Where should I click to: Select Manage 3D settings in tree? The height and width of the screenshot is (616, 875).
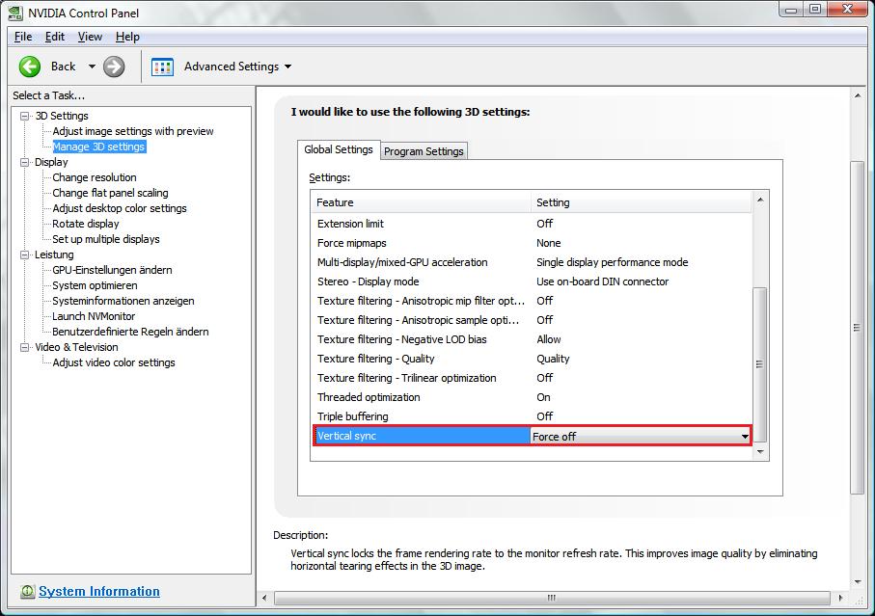click(x=98, y=147)
